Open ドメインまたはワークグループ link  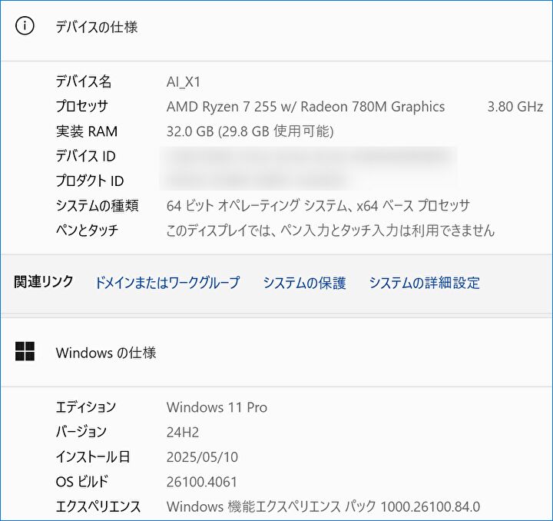(x=167, y=283)
